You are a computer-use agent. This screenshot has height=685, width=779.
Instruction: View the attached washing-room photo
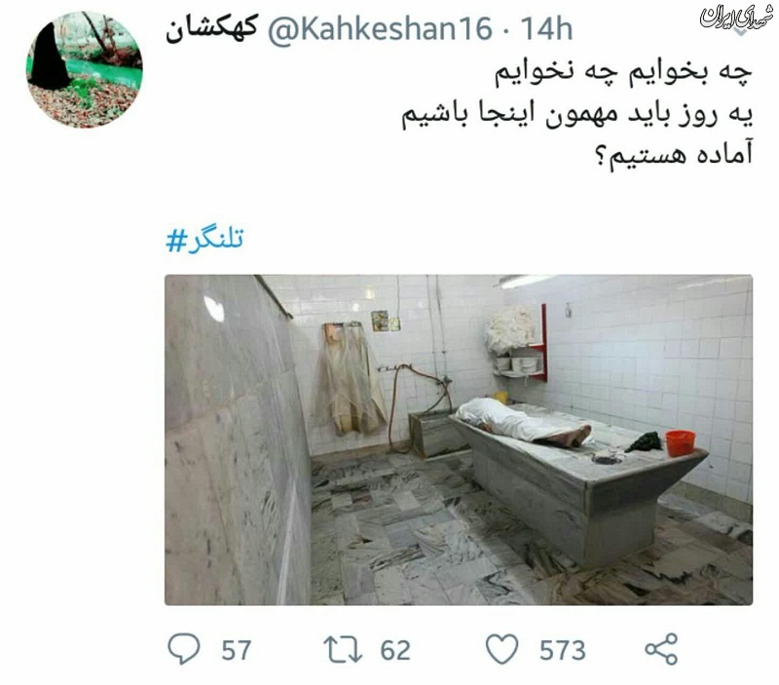pos(459,439)
